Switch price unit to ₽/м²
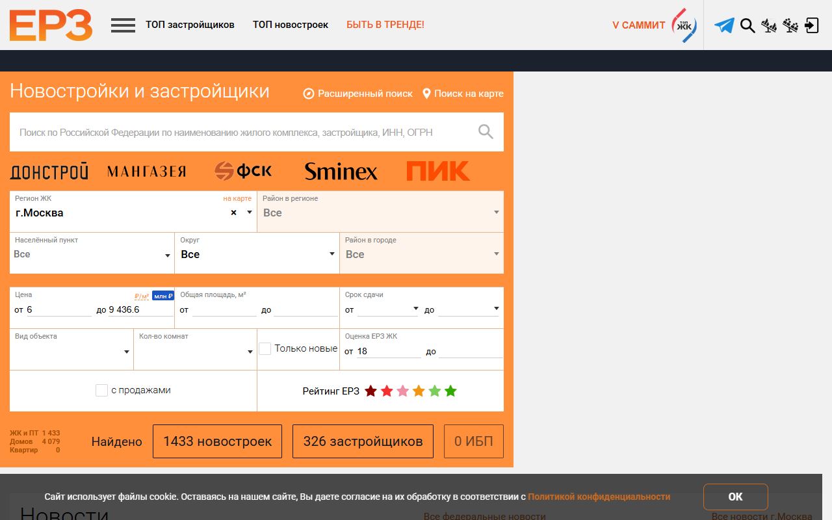This screenshot has width=832, height=520. 142,296
